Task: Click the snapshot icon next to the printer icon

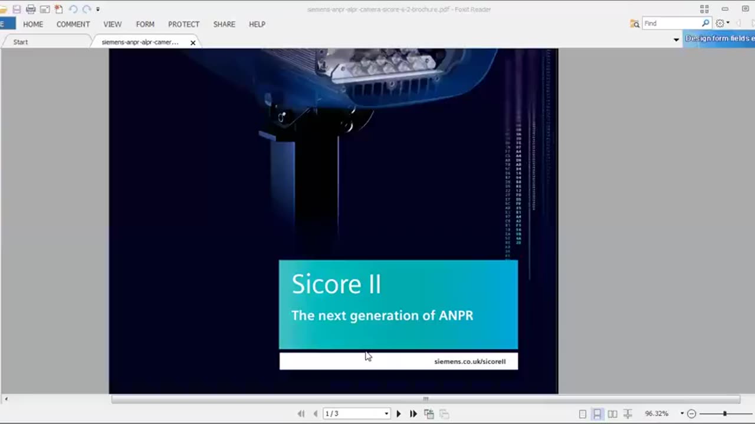Action: pos(45,9)
